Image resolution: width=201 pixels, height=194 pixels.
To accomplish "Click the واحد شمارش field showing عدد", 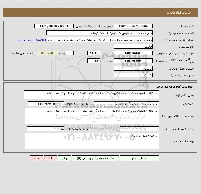I will [x=46, y=129].
